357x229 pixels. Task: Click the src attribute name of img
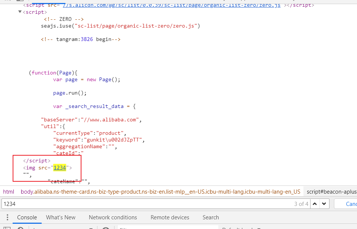tap(43, 168)
